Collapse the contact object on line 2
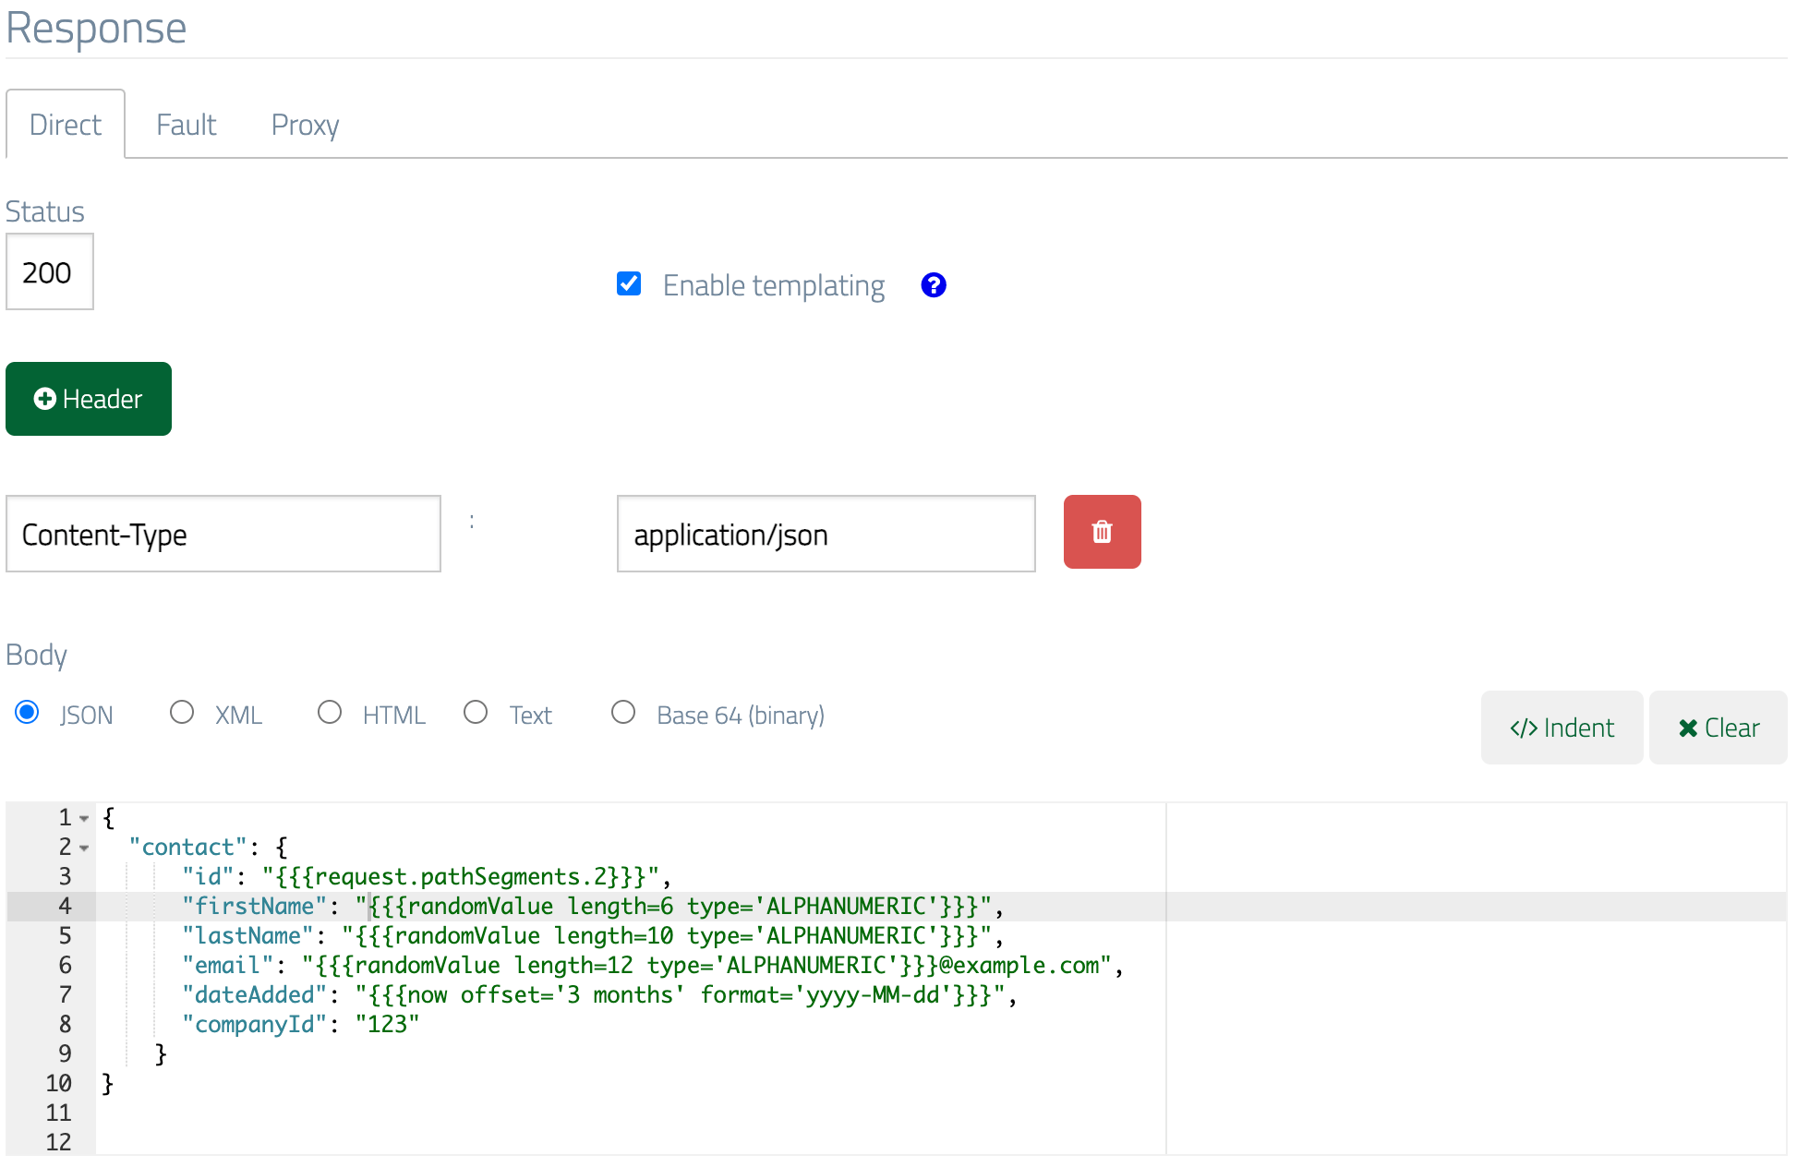The width and height of the screenshot is (1797, 1167). pos(84,848)
